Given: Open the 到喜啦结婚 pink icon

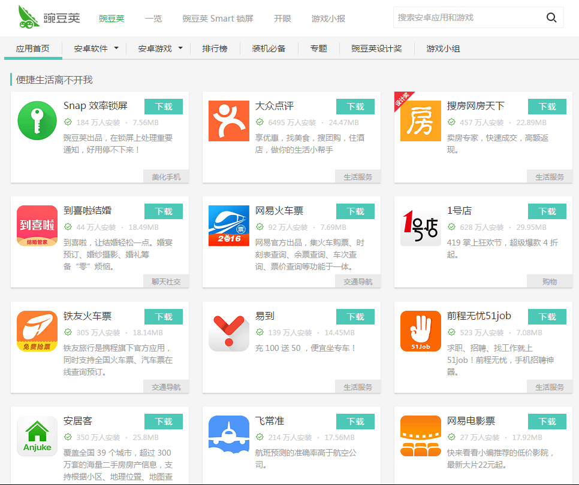Looking at the screenshot, I should tap(37, 226).
